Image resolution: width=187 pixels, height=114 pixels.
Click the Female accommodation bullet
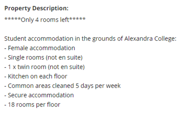click(x=40, y=48)
